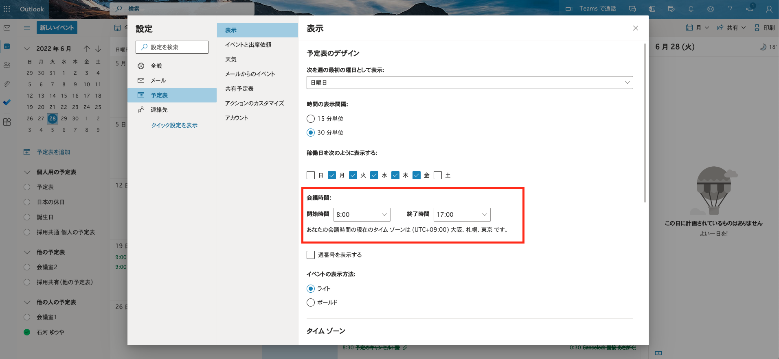Open the General settings category

click(x=172, y=66)
